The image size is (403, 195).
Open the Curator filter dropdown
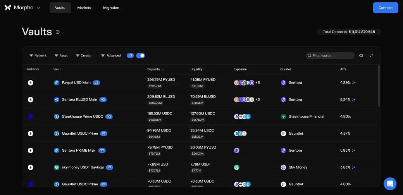click(84, 55)
